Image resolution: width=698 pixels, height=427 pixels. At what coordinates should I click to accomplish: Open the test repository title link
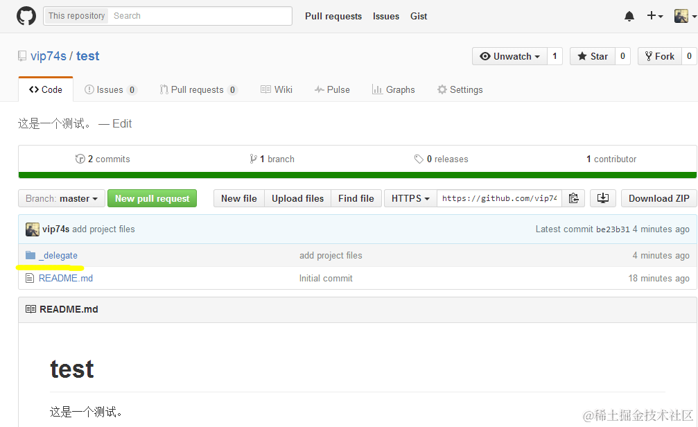click(88, 56)
